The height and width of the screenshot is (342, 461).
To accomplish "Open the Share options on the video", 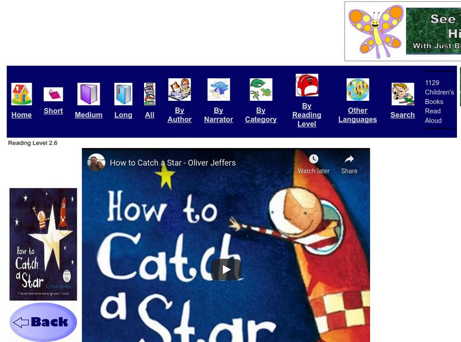I will (348, 163).
